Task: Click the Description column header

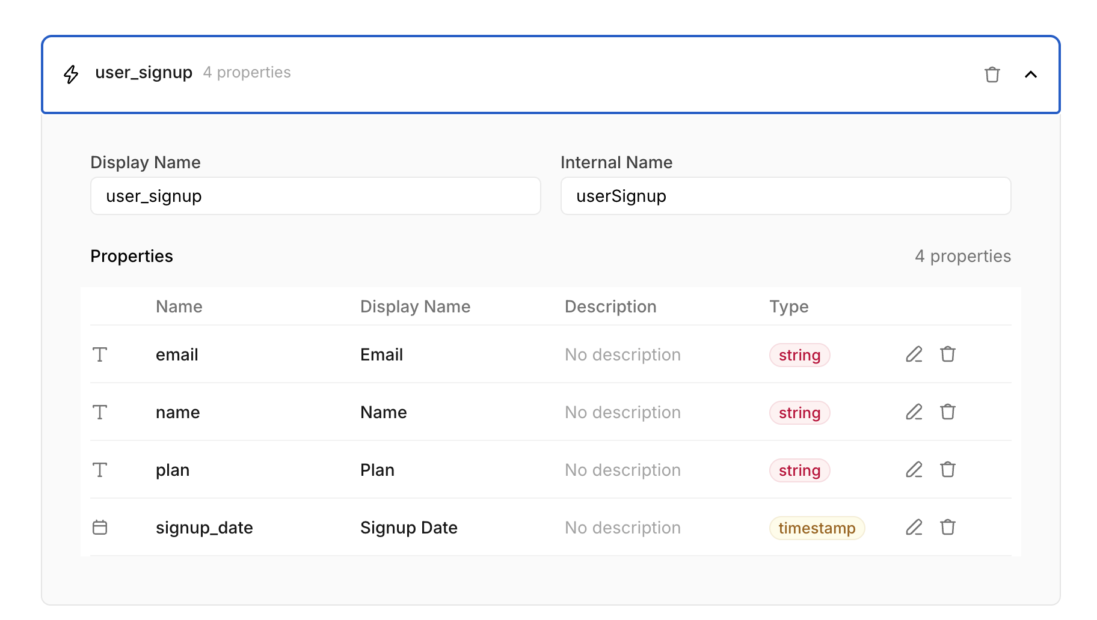Action: [610, 306]
